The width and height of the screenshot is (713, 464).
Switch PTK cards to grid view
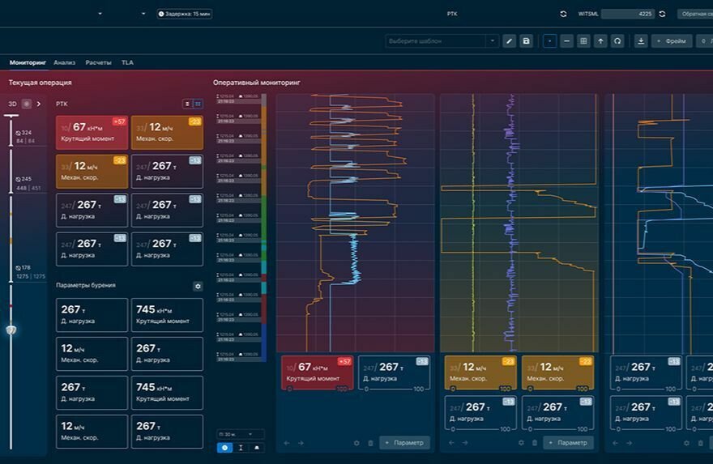pyautogui.click(x=198, y=104)
